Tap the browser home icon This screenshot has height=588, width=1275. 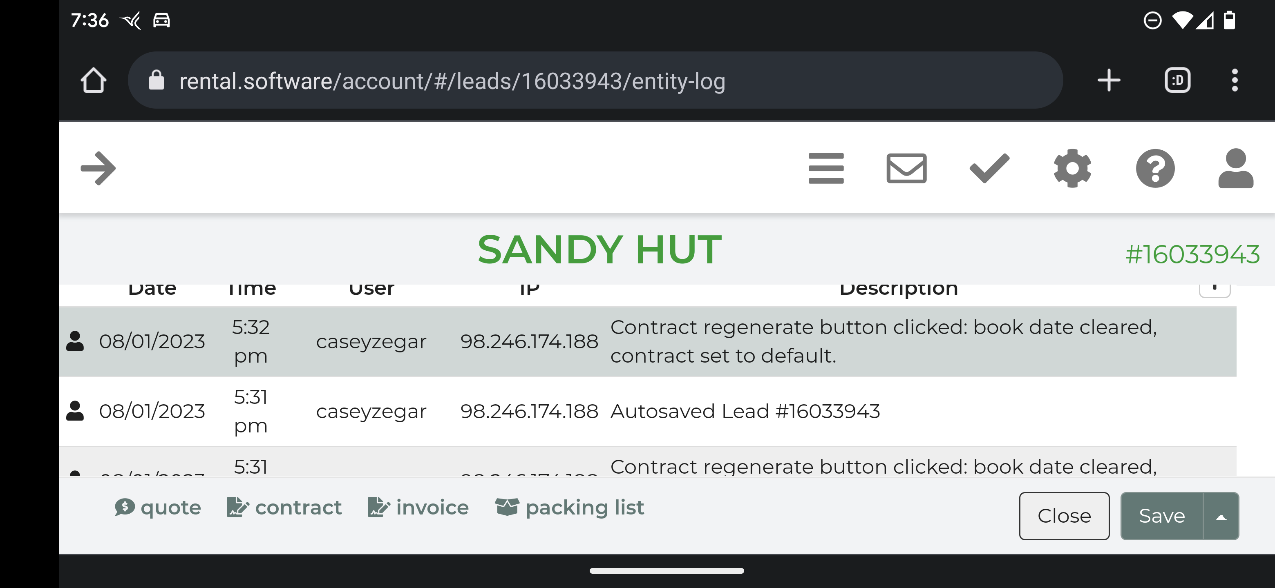[93, 80]
